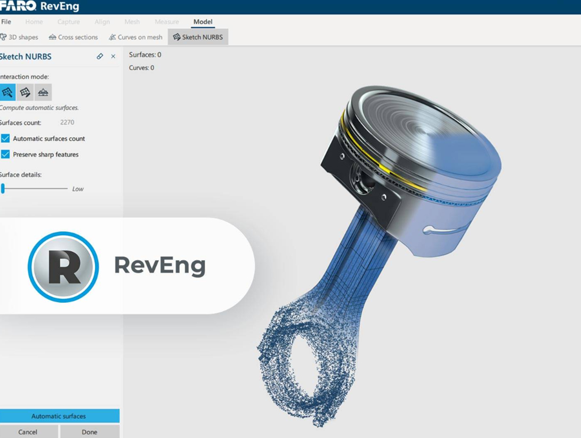Select the second interaction mode icon
The height and width of the screenshot is (438, 581).
25,92
